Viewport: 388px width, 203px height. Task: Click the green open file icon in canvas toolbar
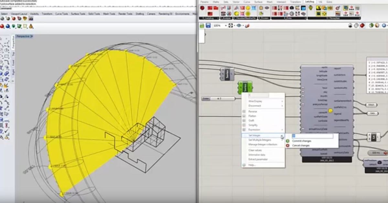[x=201, y=25]
